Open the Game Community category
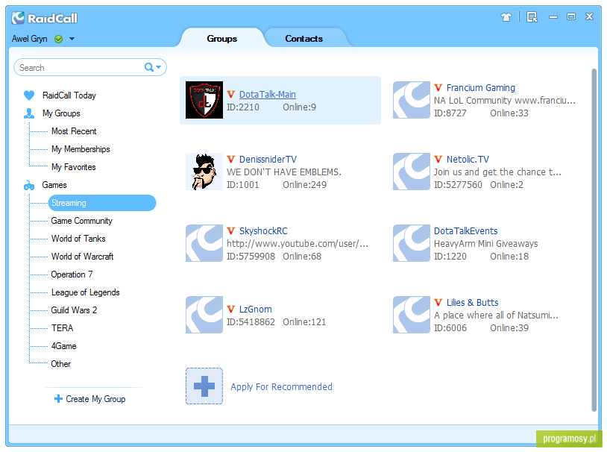 click(82, 221)
